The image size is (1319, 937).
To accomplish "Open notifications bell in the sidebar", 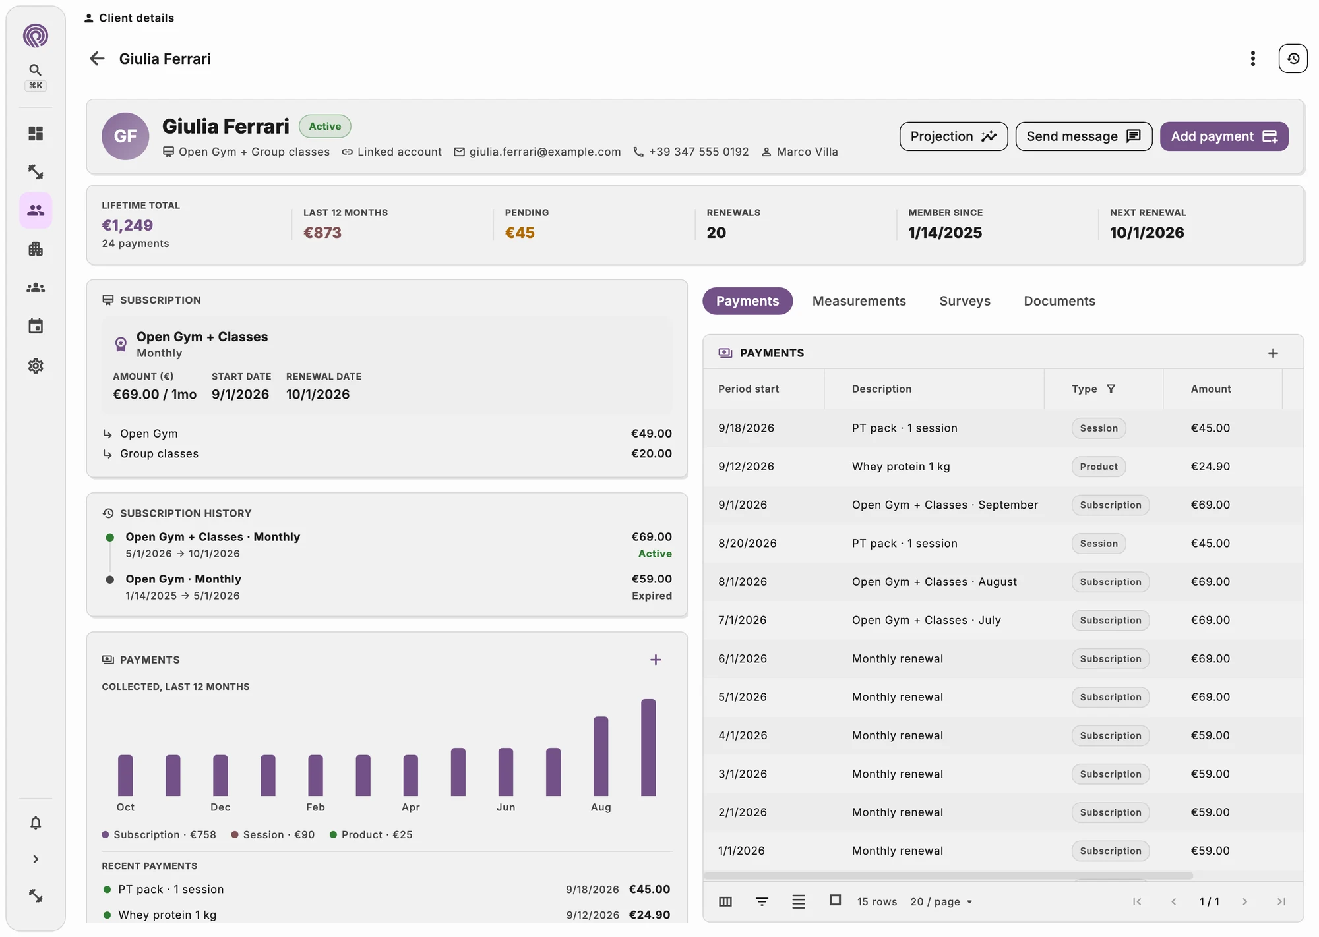I will (36, 823).
